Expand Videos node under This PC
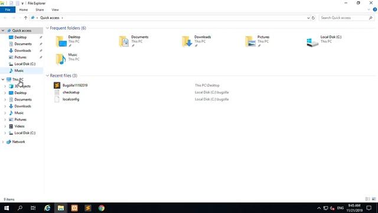The width and height of the screenshot is (378, 213). [x=5, y=126]
